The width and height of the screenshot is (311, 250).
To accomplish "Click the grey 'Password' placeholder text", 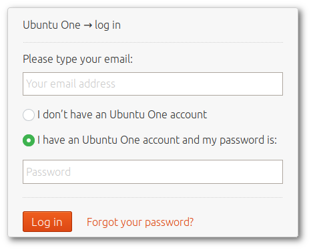I will pos(49,172).
